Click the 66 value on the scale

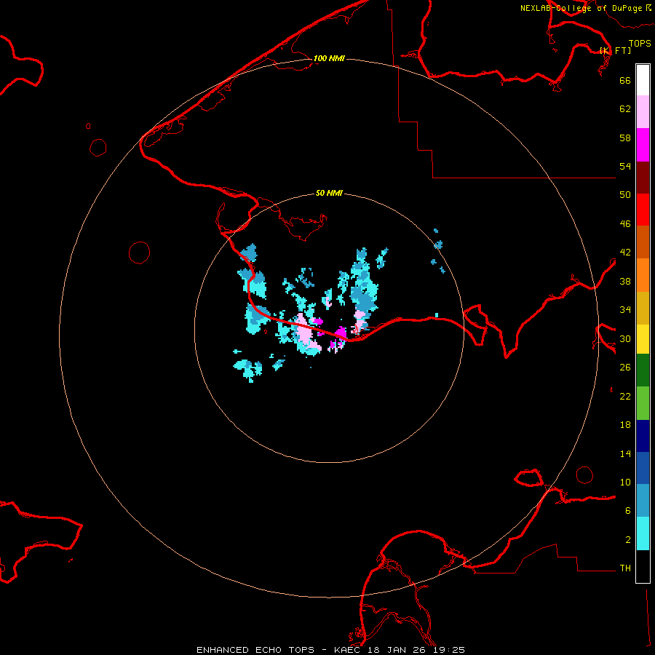pos(625,80)
